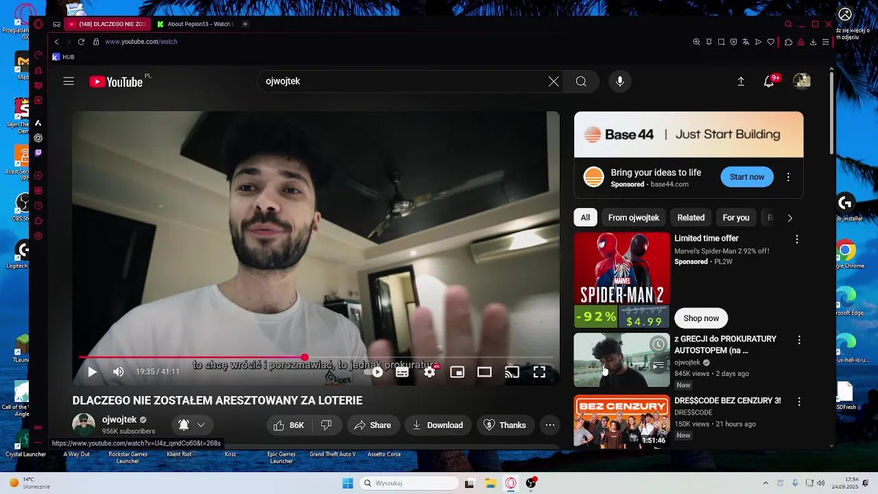Select the From ojwojtek chip
878x494 pixels.
tap(634, 217)
